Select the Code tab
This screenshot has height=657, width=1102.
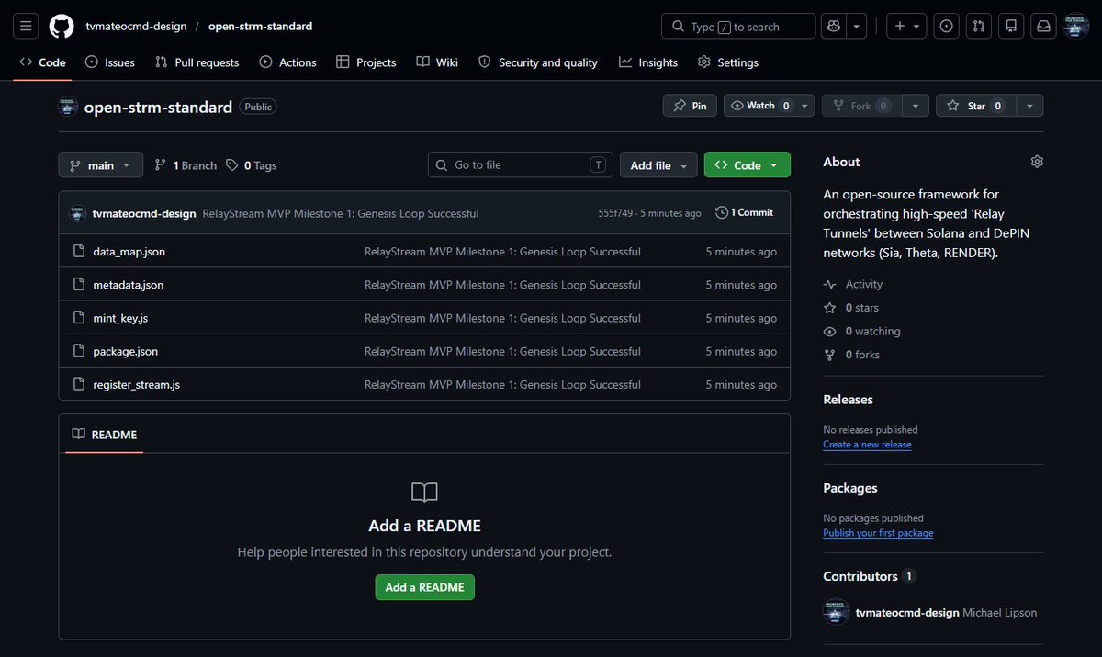43,62
